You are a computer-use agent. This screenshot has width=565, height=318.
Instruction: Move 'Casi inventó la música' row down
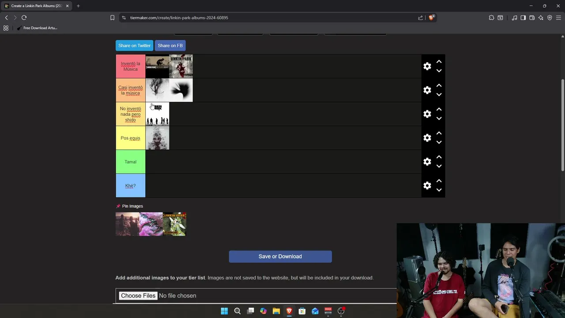click(x=439, y=95)
